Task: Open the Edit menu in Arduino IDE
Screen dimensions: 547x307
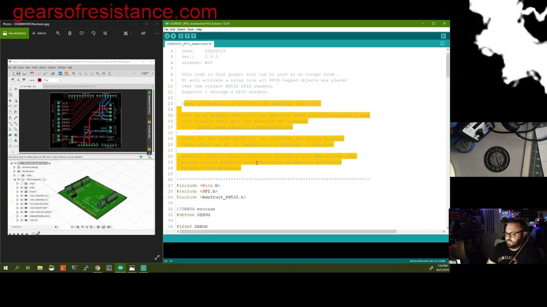Action: tap(173, 29)
